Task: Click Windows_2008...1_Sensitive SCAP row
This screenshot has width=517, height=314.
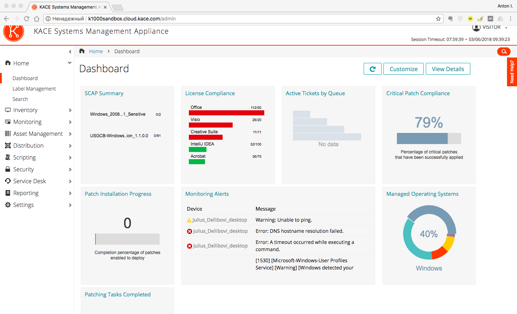Action: [x=126, y=114]
